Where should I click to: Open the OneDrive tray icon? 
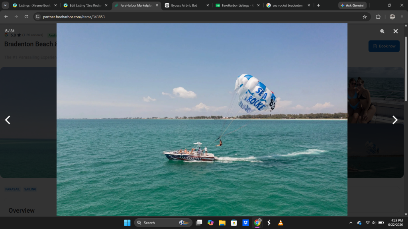coord(359,223)
